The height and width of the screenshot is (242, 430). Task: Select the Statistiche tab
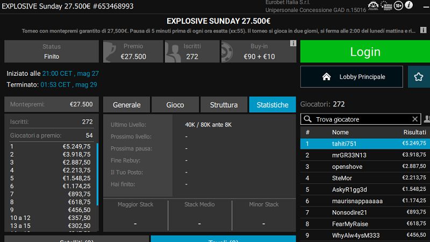tap(273, 104)
